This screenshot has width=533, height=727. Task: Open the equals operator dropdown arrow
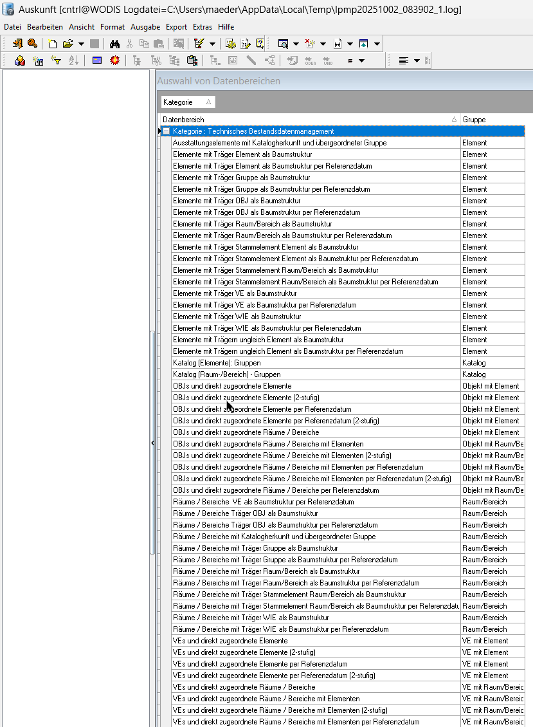tap(362, 60)
